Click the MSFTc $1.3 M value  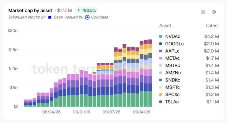point(212,87)
